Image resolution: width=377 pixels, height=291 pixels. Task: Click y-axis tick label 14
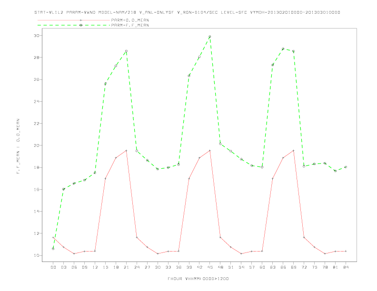[36, 211]
